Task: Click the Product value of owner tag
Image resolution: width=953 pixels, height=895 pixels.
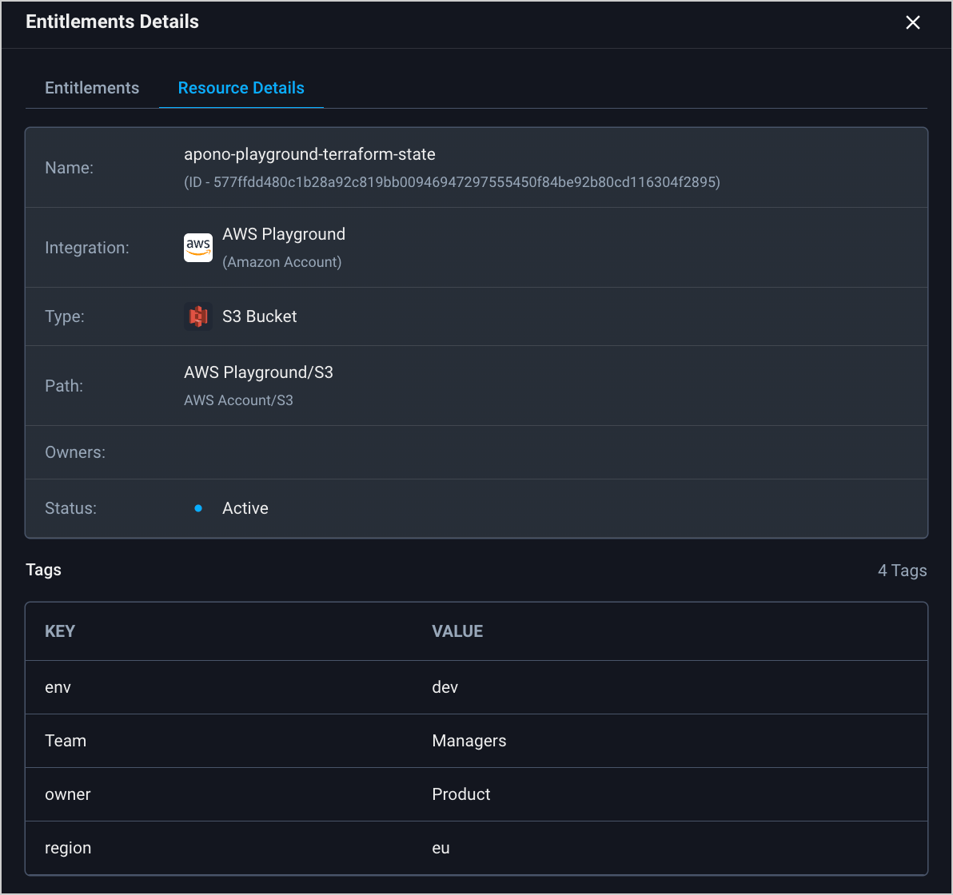Action: click(461, 794)
